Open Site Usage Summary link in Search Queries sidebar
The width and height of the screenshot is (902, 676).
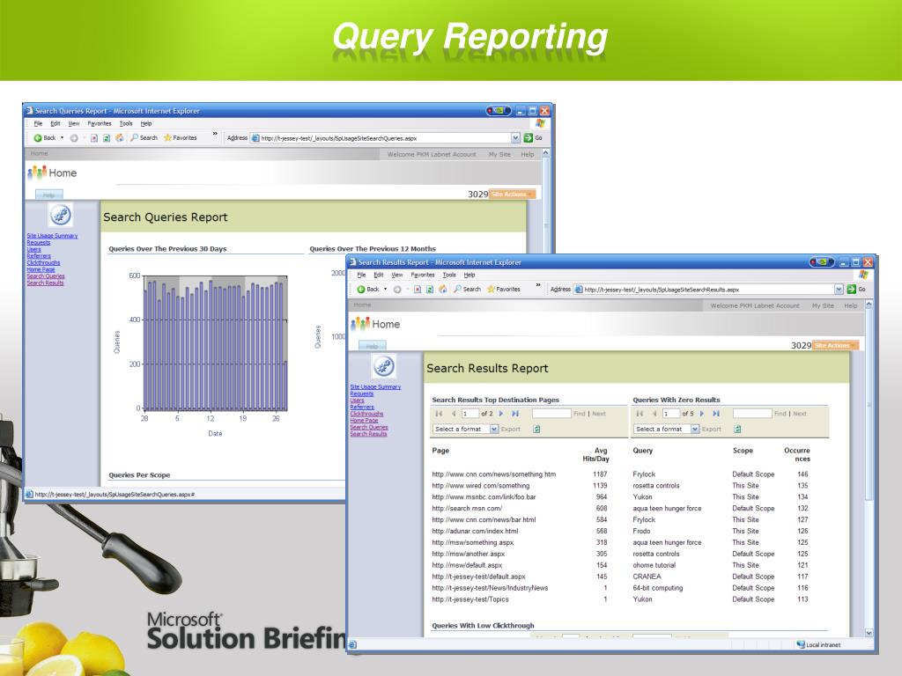(x=52, y=236)
